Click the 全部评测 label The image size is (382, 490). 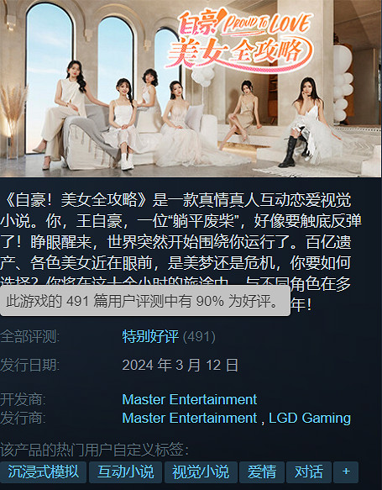click(30, 337)
